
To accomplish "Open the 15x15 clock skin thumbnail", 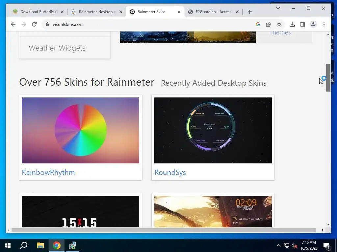I will [80, 212].
